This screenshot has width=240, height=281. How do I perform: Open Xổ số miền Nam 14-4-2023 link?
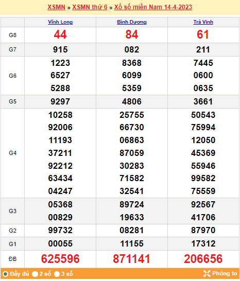pos(153,7)
